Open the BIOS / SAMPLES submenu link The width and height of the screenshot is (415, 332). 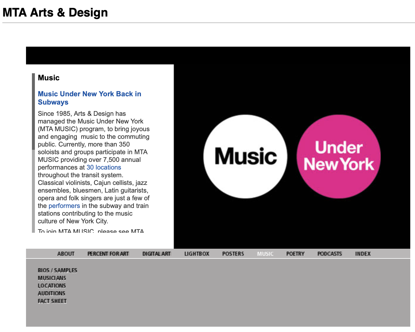pos(57,270)
